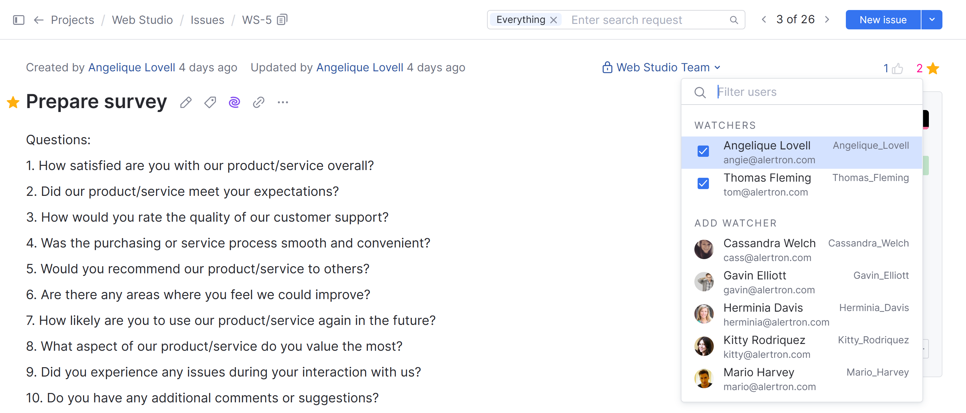Open the tag icon next to title

[210, 102]
